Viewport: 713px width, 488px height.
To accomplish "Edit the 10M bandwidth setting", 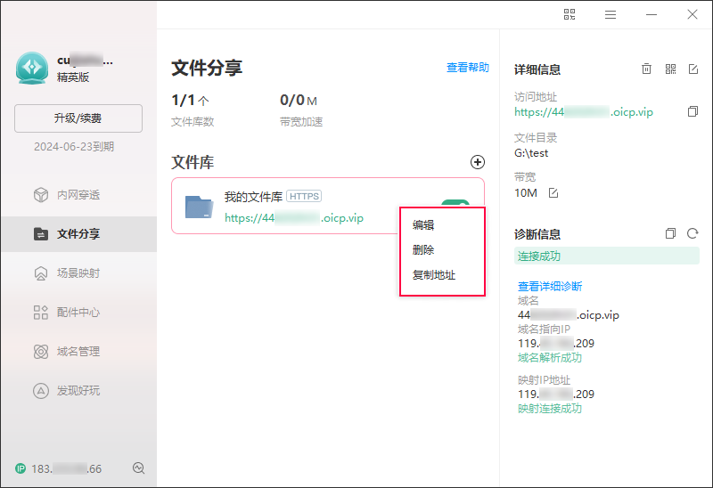I will (553, 193).
